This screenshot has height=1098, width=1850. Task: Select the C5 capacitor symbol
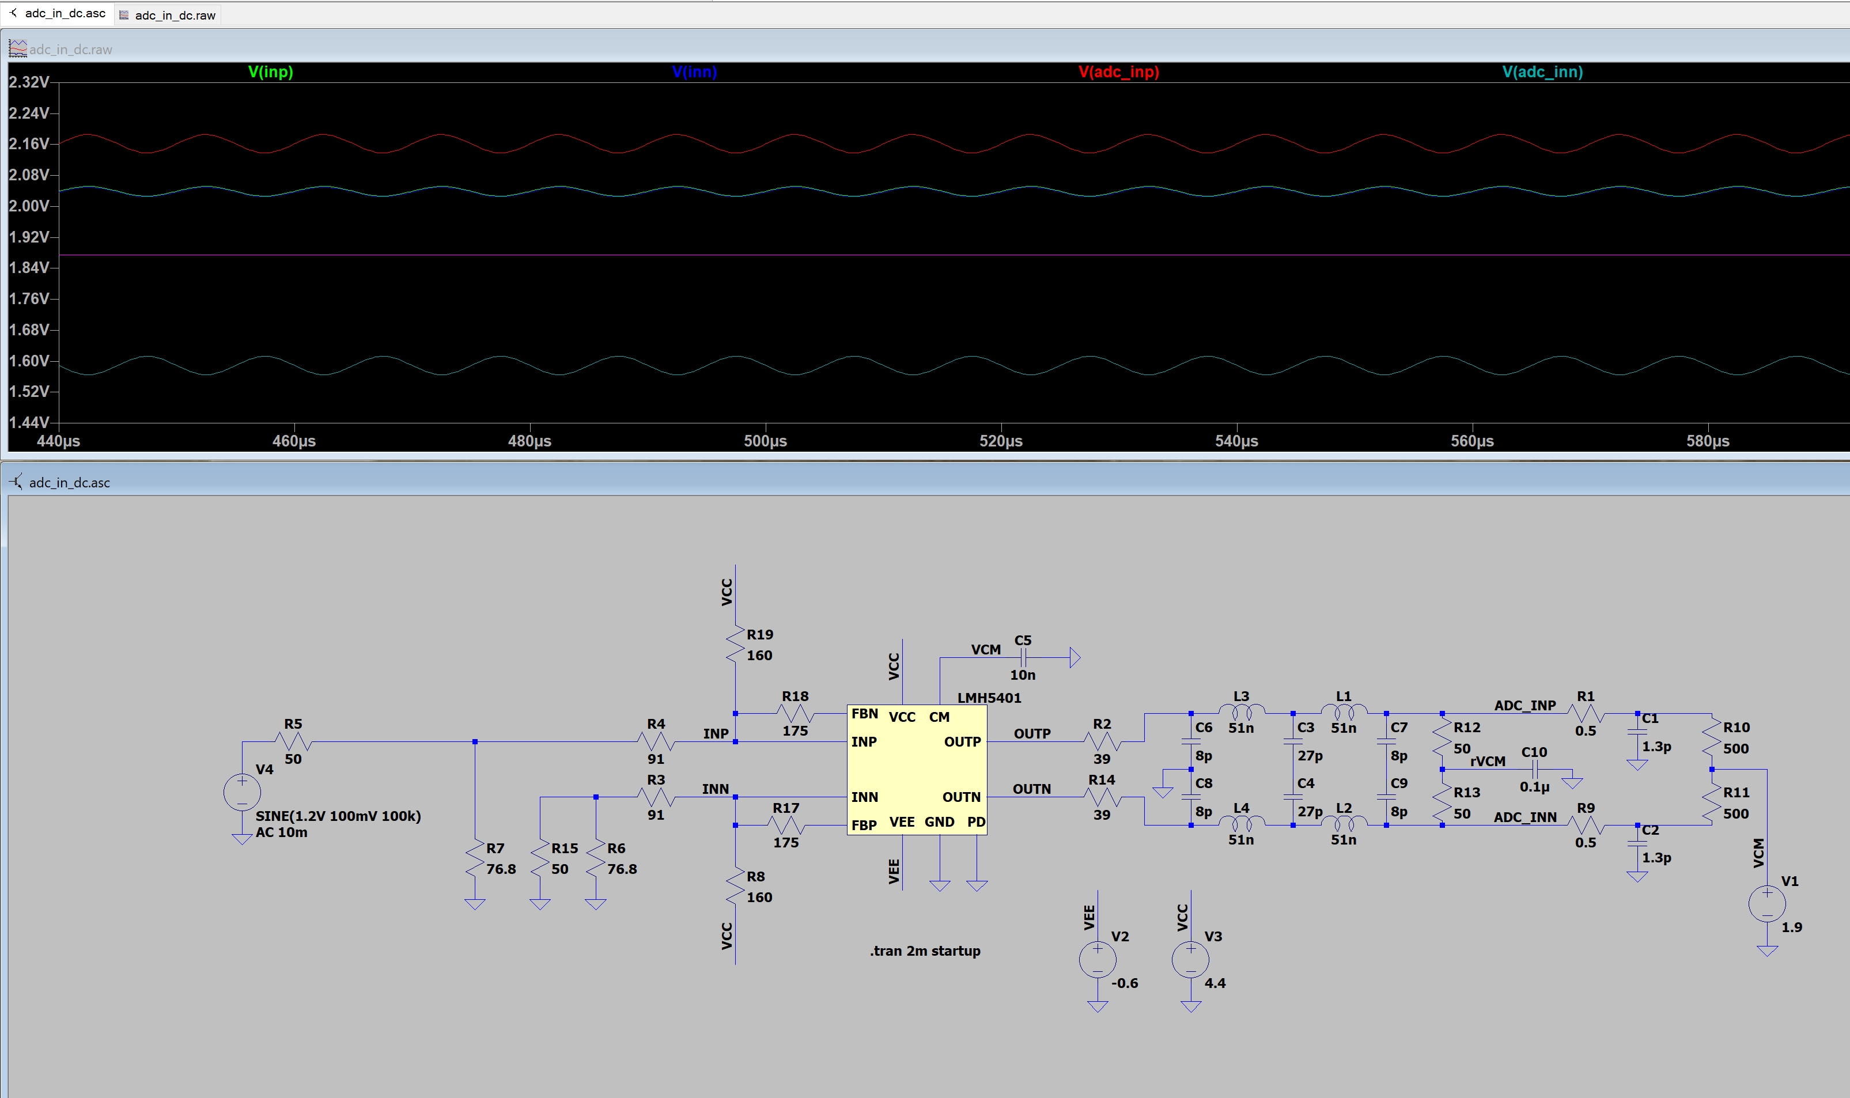[1023, 657]
